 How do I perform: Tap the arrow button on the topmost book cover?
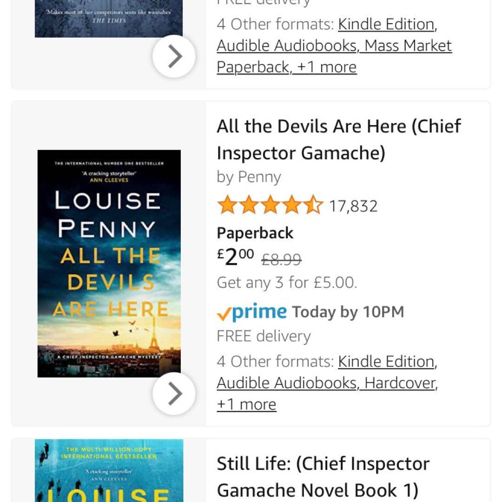pyautogui.click(x=174, y=56)
